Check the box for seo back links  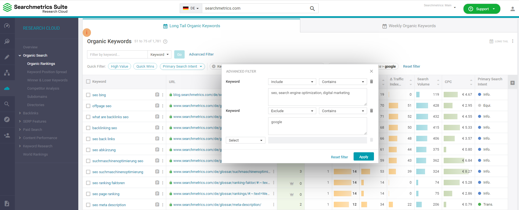coord(88,139)
